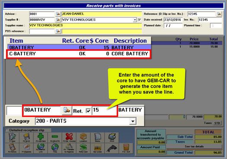Open the Bar codes tool
Screen dimensions: 227x159
tap(97, 148)
